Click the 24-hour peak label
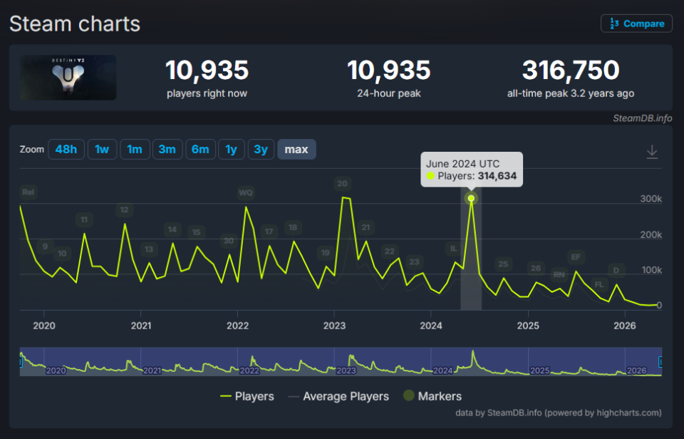684x439 pixels. (x=389, y=93)
